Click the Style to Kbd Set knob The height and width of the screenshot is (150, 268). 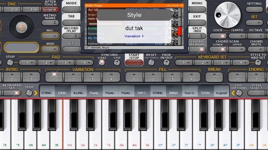258,62
